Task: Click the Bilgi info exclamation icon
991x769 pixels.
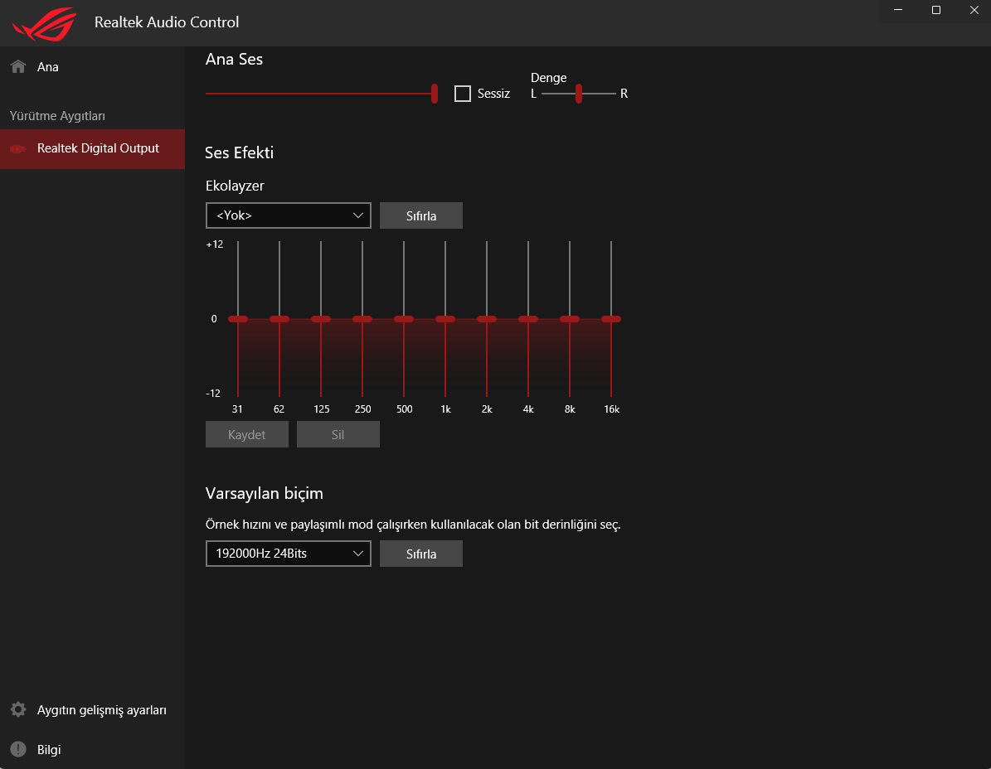Action: pos(18,749)
